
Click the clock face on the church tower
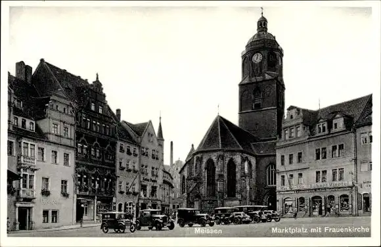click(257, 58)
